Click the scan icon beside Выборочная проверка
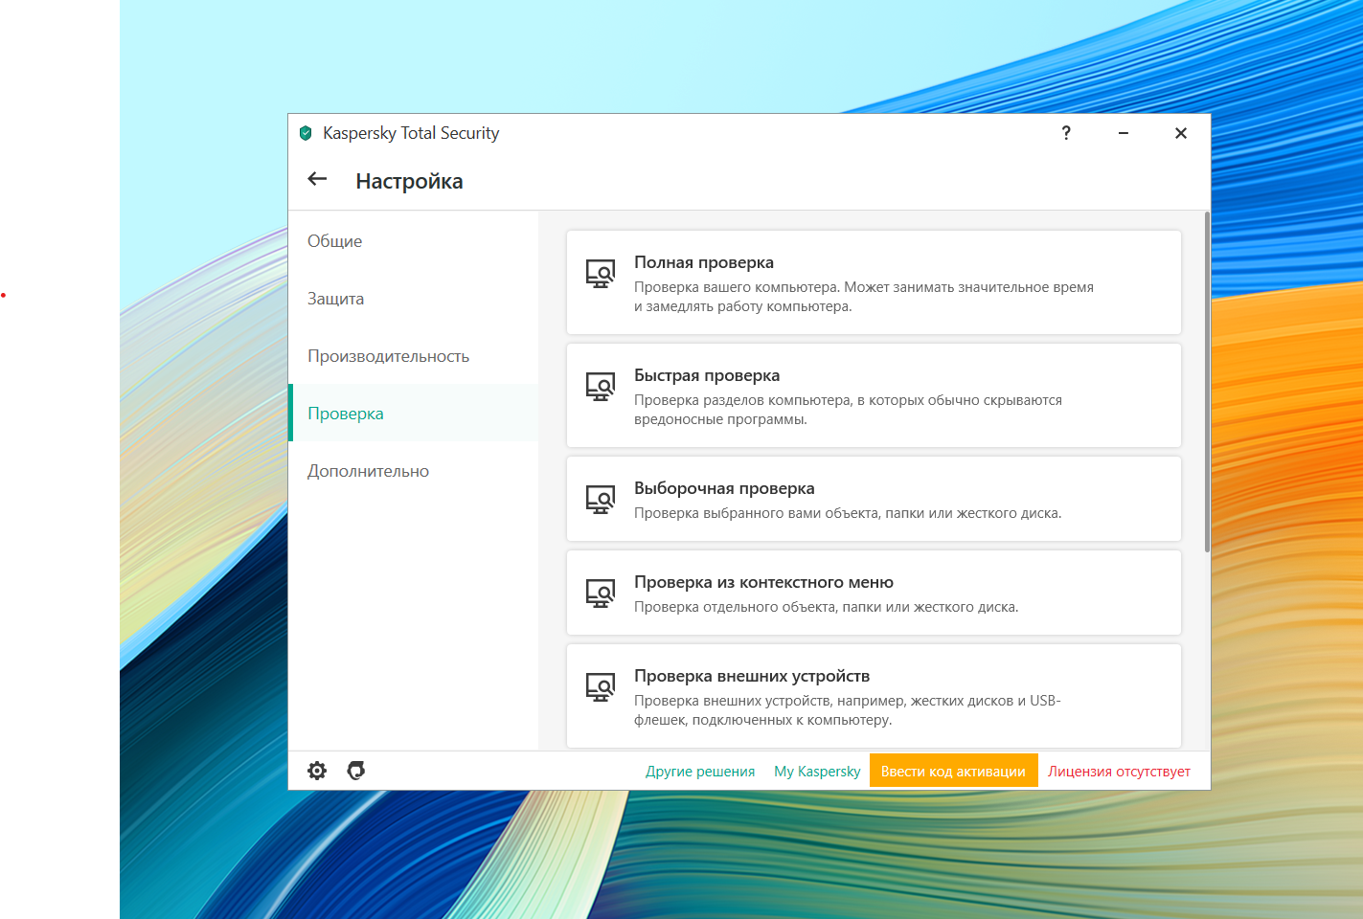1363x919 pixels. [601, 500]
